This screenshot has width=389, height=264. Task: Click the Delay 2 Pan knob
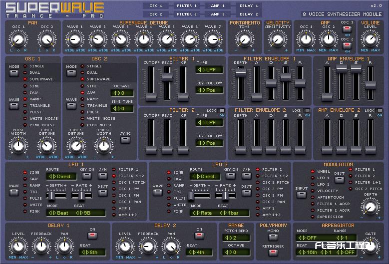(x=171, y=247)
